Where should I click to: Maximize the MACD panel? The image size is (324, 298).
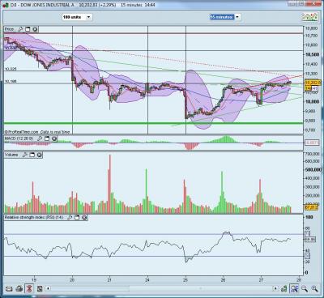coord(47,138)
